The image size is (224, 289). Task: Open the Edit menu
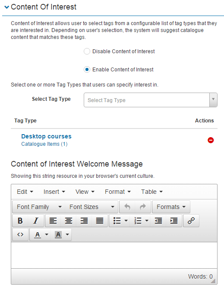point(25,192)
